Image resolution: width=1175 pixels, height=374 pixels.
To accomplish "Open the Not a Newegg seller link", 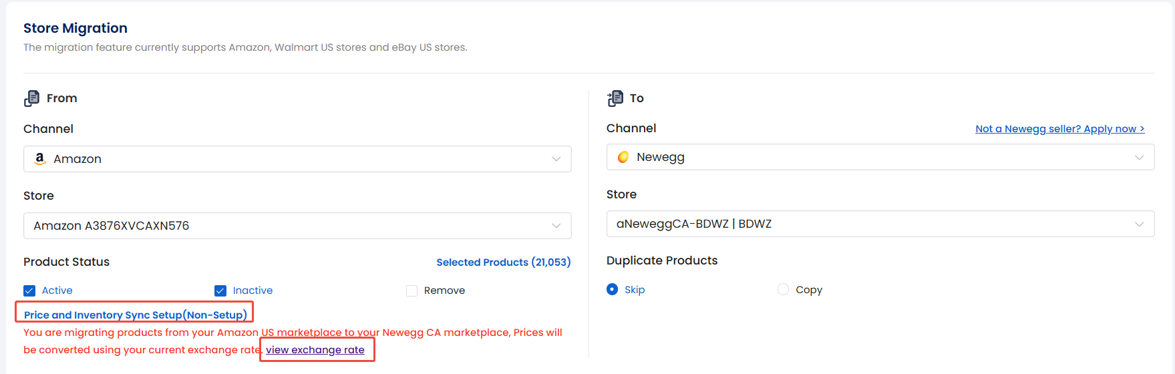I will tap(1059, 129).
